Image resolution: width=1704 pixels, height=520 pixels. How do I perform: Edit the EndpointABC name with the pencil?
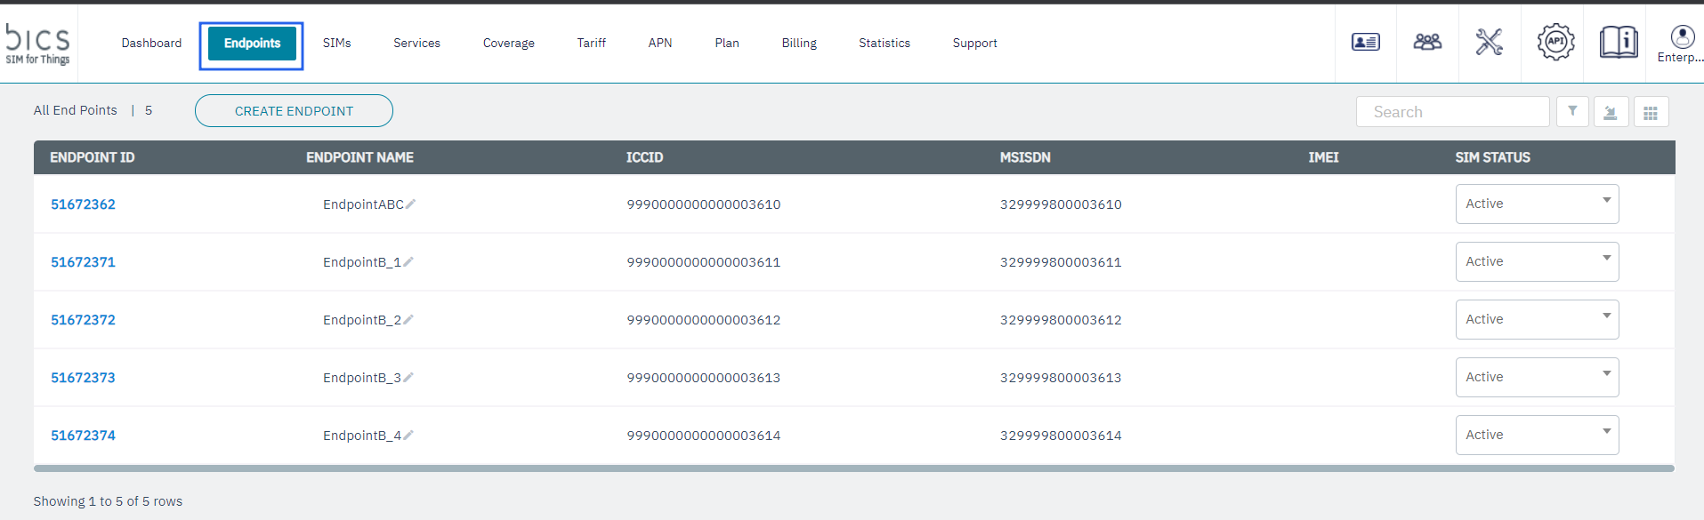410,204
